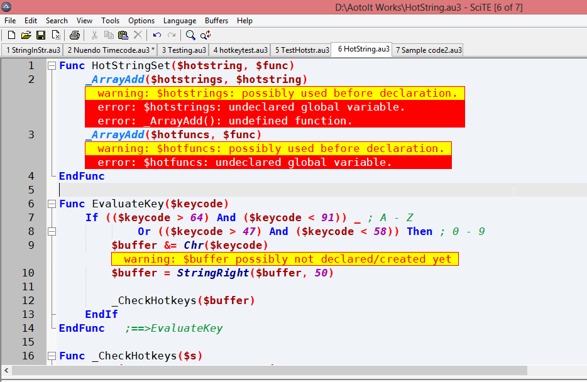Screen dimensions: 587x382
Task: Print the document using the printer icon
Action: (75, 35)
